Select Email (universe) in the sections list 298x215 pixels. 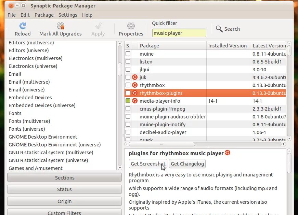pos(26,89)
